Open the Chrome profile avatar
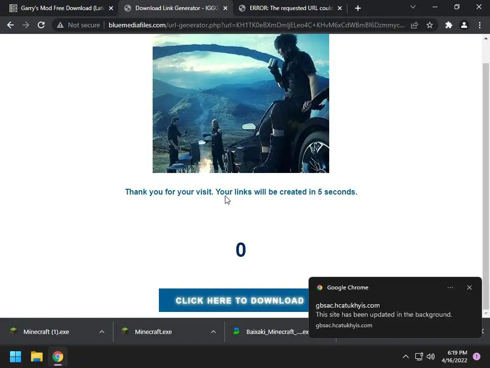 464,25
